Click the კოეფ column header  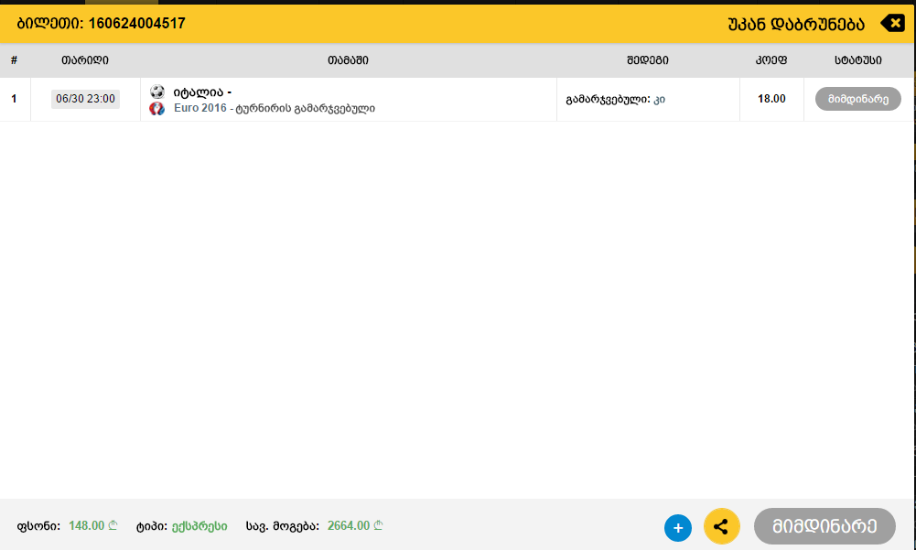[x=771, y=60]
